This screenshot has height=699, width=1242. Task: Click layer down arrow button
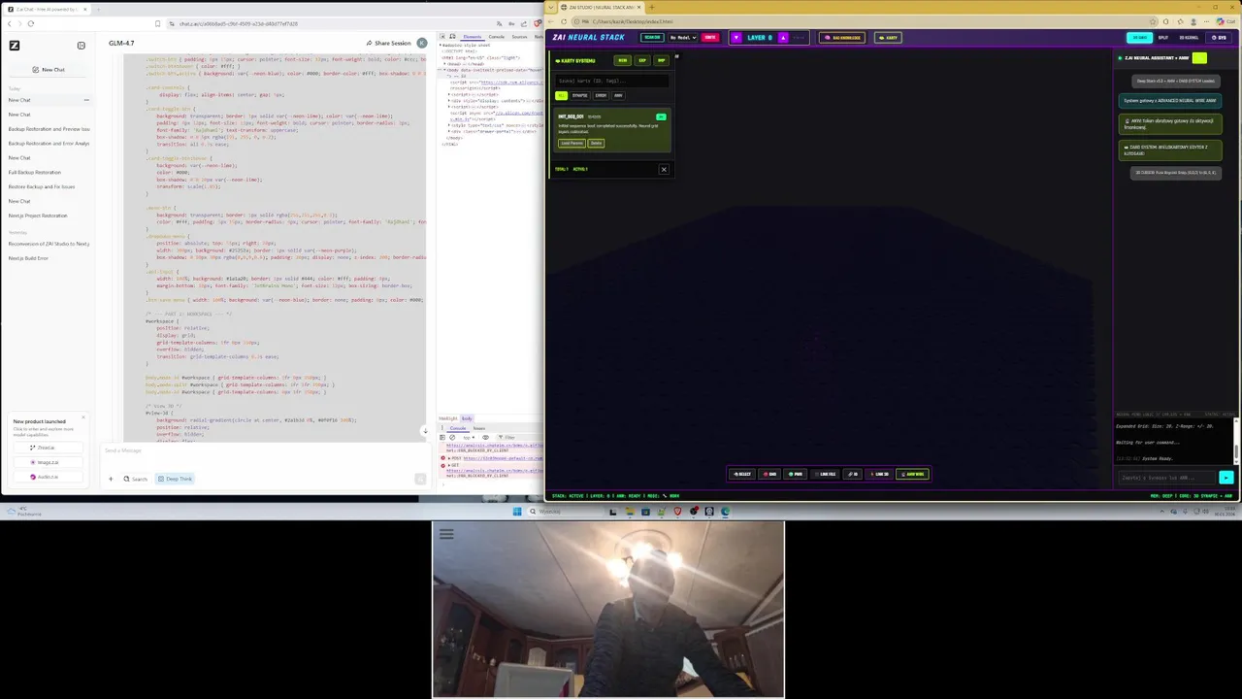[736, 38]
